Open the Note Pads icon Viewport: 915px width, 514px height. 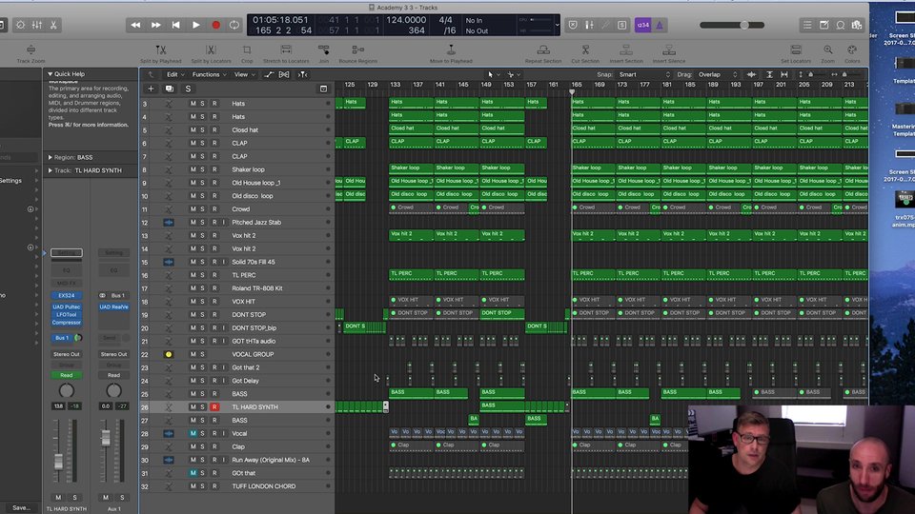click(x=823, y=25)
